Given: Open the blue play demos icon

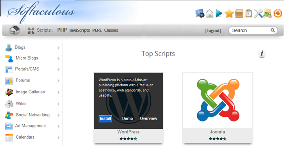Looking at the screenshot, I should tap(219, 13).
